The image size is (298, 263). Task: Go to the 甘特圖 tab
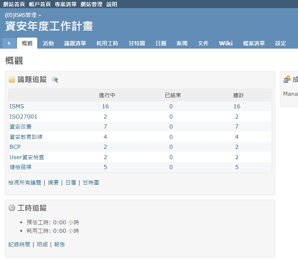137,43
